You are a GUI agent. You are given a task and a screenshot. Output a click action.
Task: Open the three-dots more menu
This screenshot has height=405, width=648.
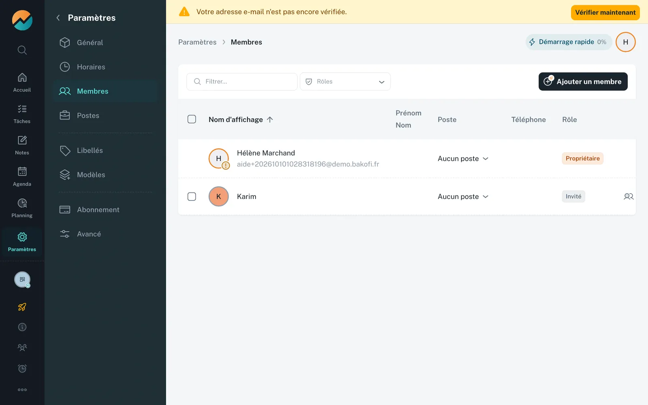(x=22, y=390)
